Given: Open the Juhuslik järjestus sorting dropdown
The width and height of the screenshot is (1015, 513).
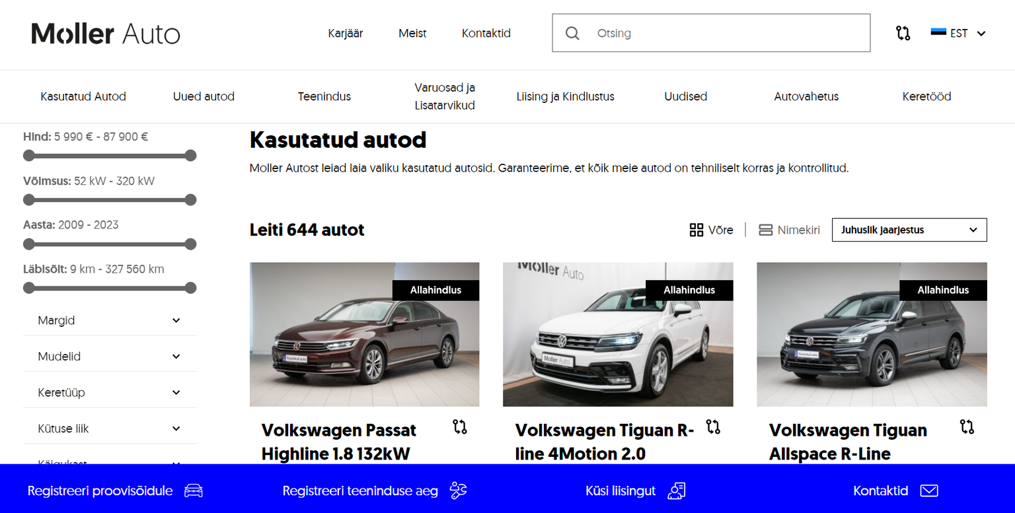Looking at the screenshot, I should [909, 230].
